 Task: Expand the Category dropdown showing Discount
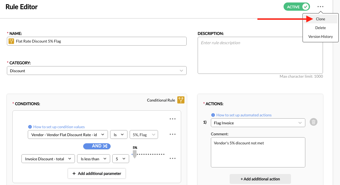pos(97,71)
